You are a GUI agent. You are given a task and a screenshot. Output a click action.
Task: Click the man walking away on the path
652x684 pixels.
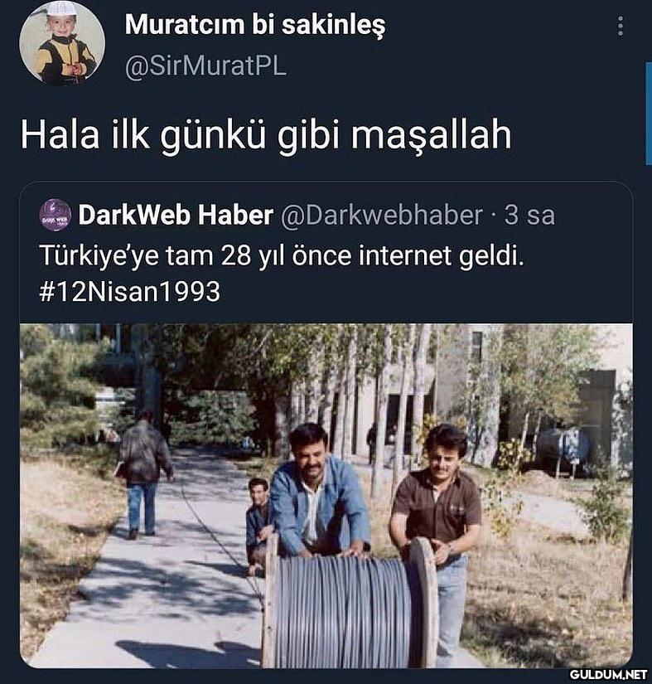[142, 474]
